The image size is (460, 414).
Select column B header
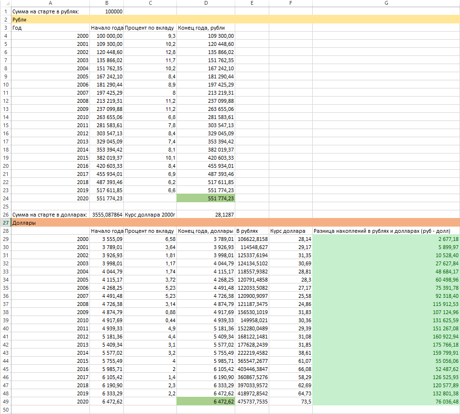point(107,3)
